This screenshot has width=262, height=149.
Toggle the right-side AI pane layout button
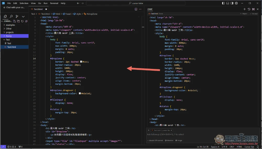click(232, 3)
